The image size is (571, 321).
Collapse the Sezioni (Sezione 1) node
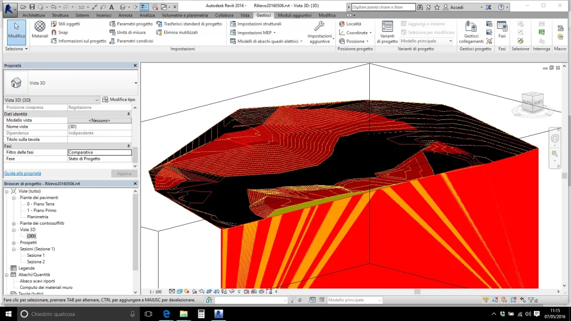14,249
